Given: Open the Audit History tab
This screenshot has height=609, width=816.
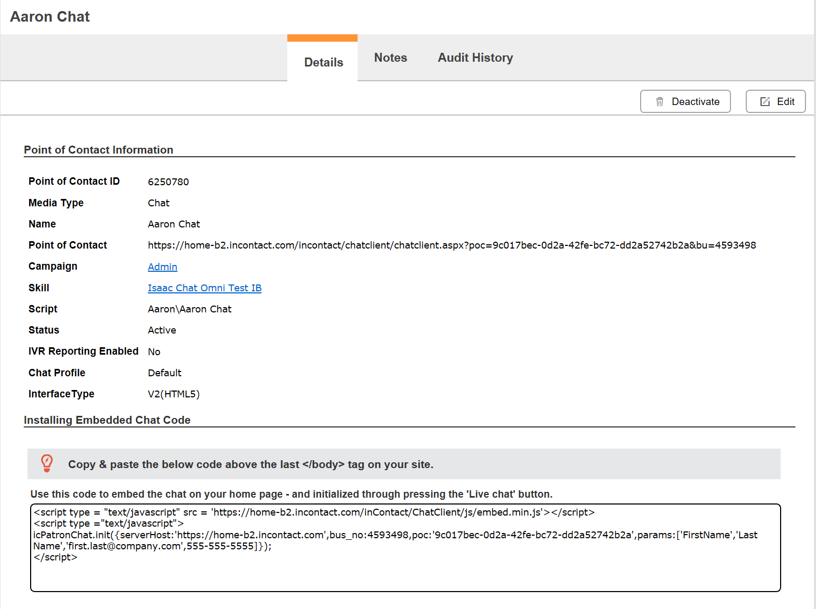Looking at the screenshot, I should tap(475, 58).
